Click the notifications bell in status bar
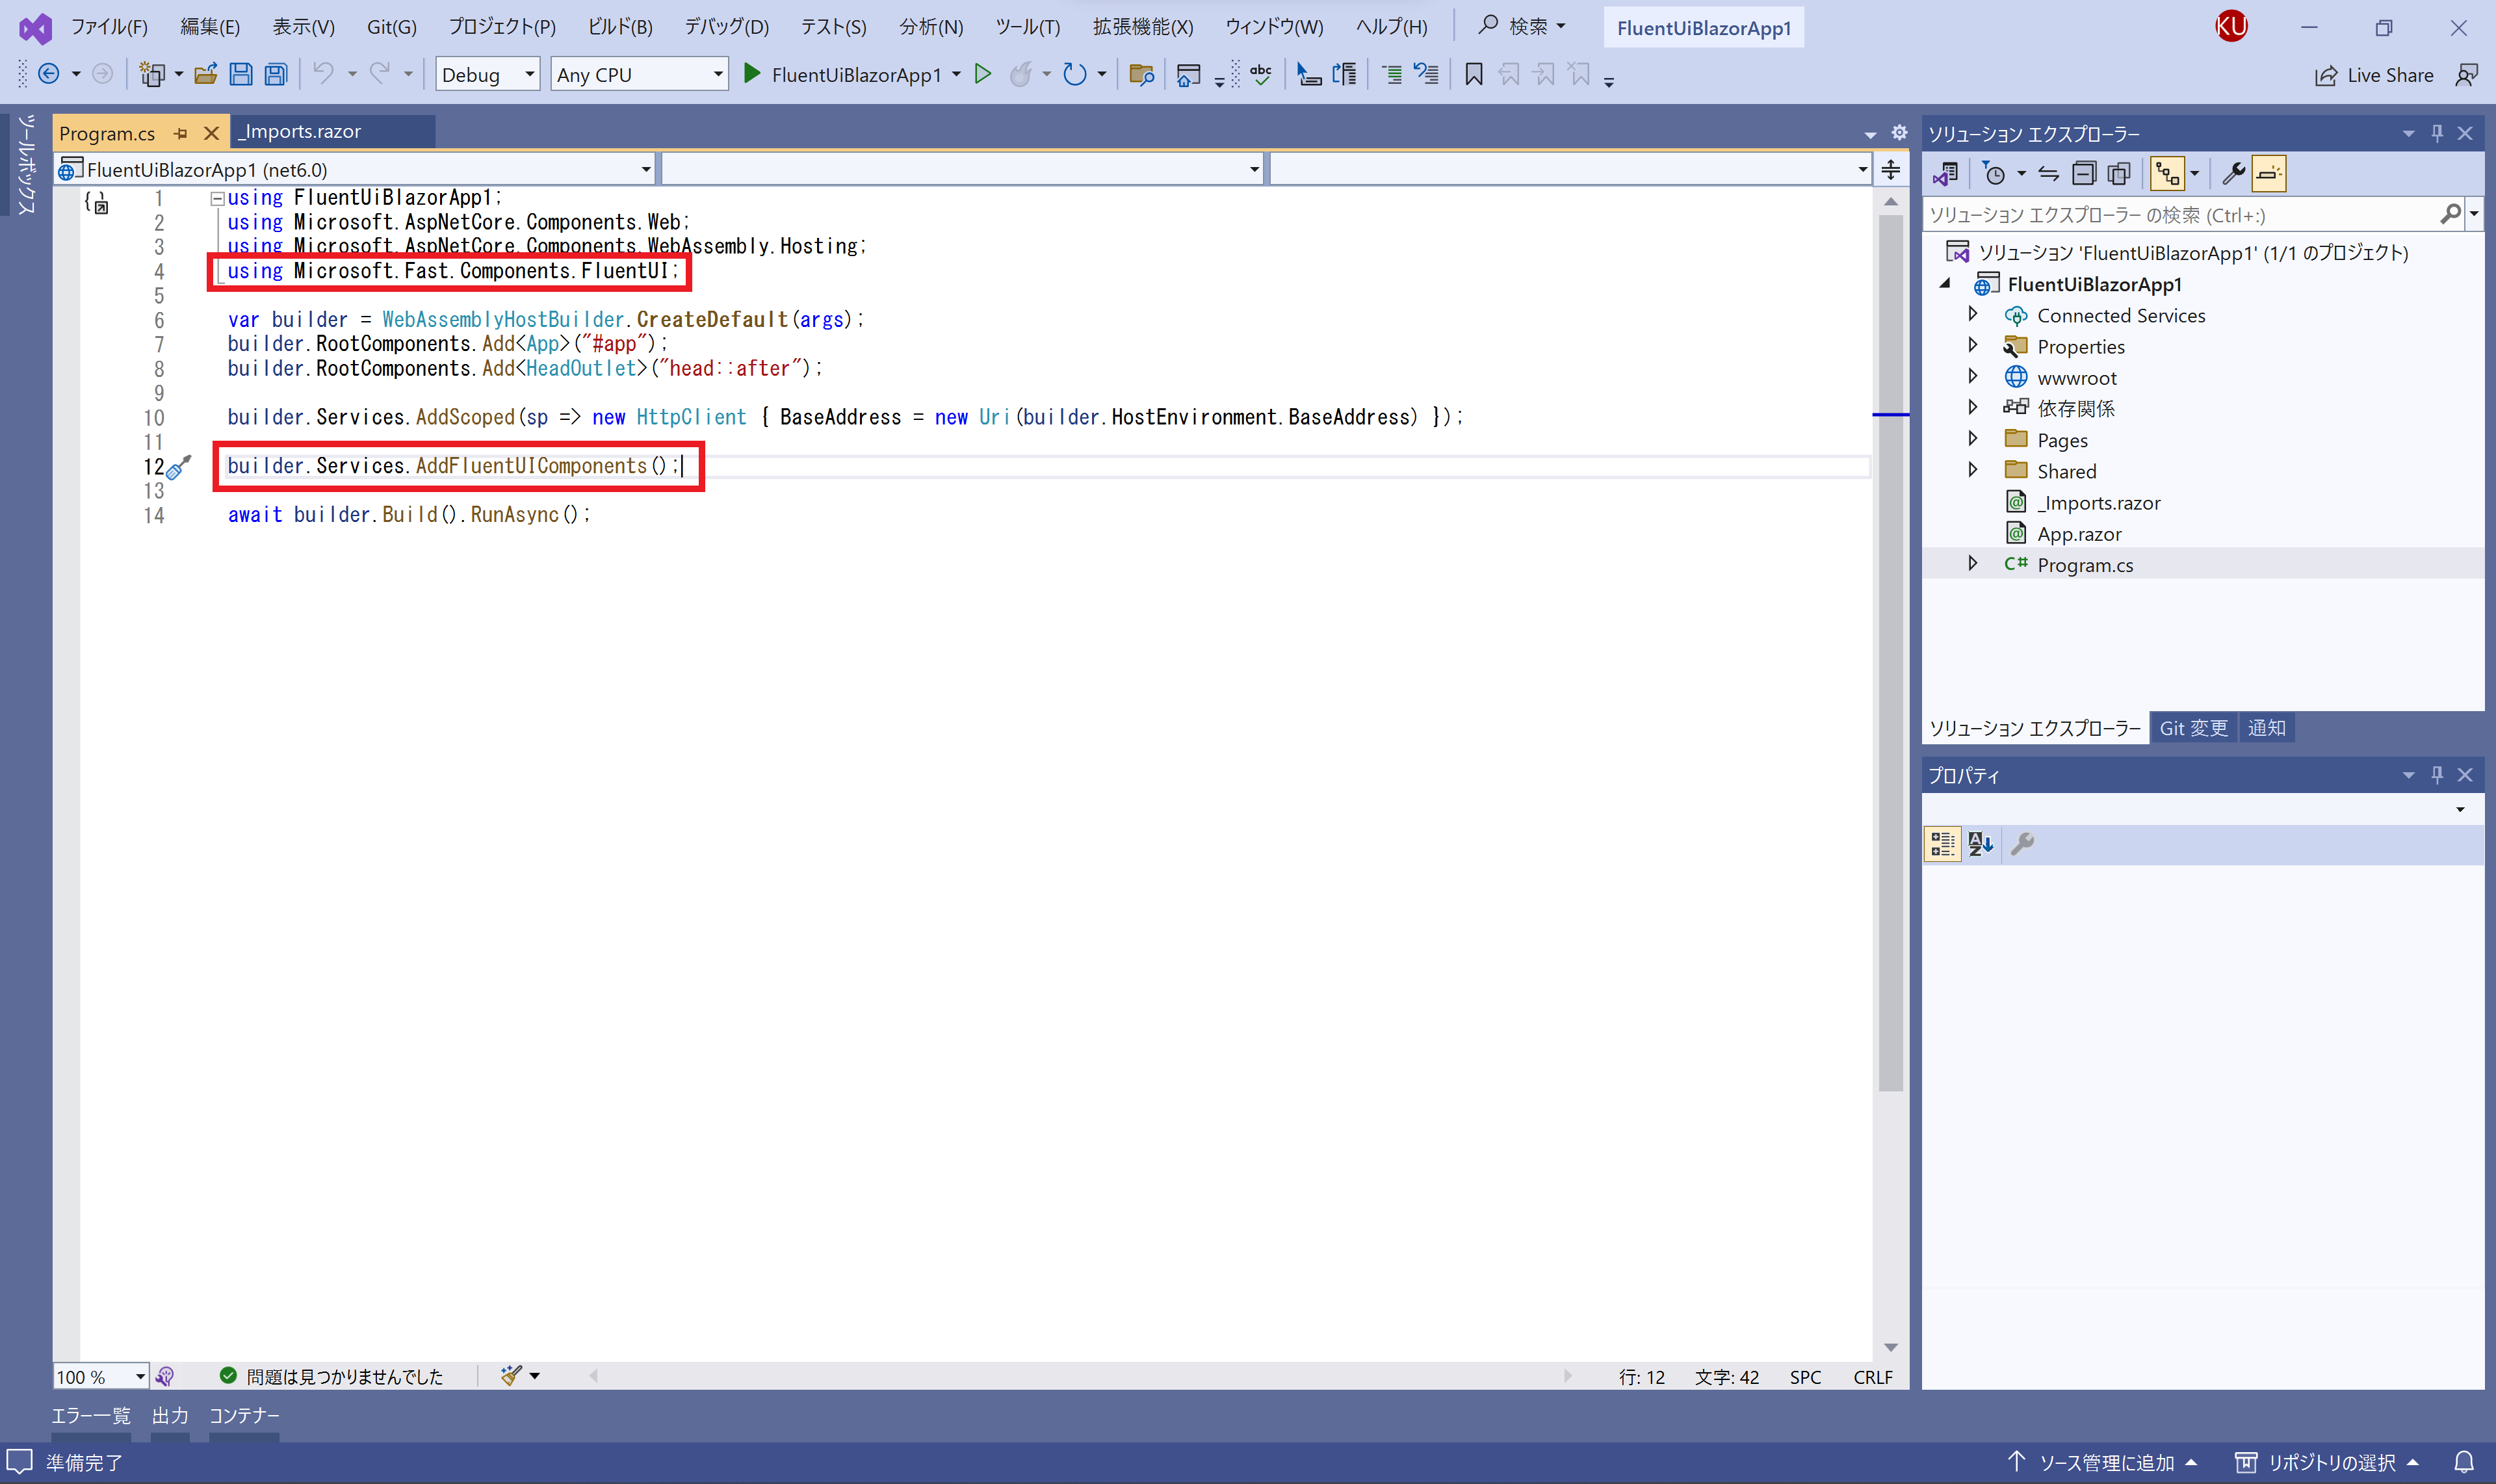This screenshot has height=1484, width=2496. point(2465,1463)
